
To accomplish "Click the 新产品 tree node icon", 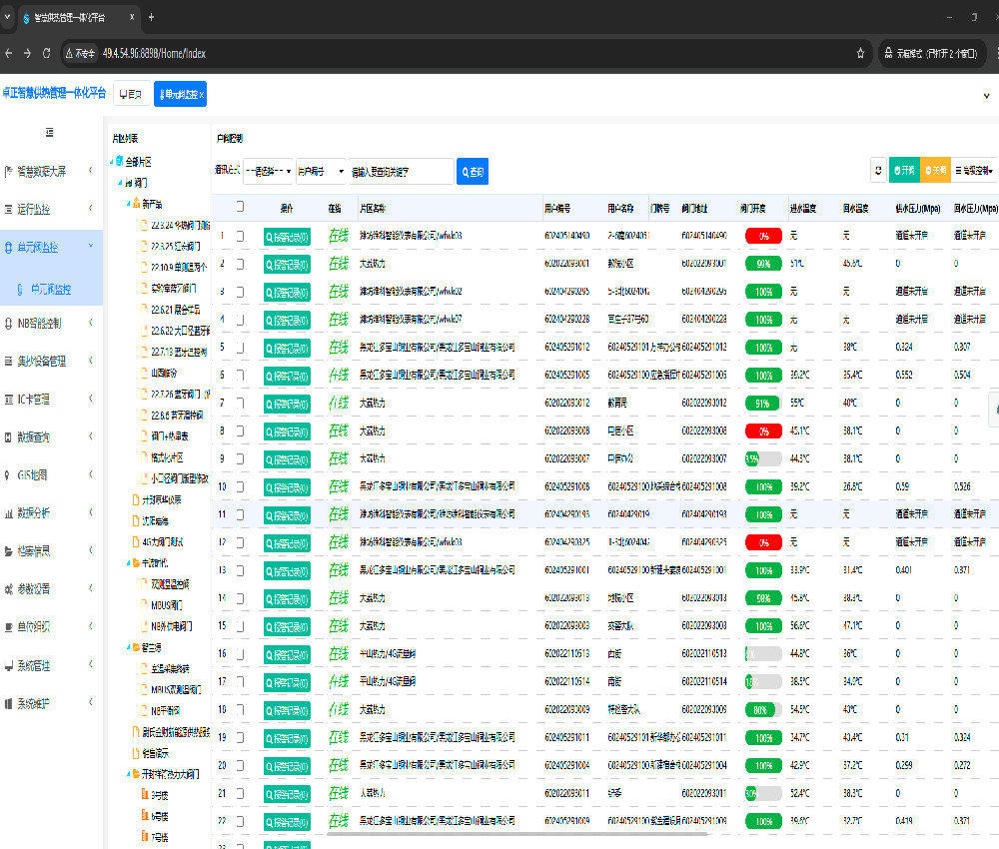I will point(136,203).
